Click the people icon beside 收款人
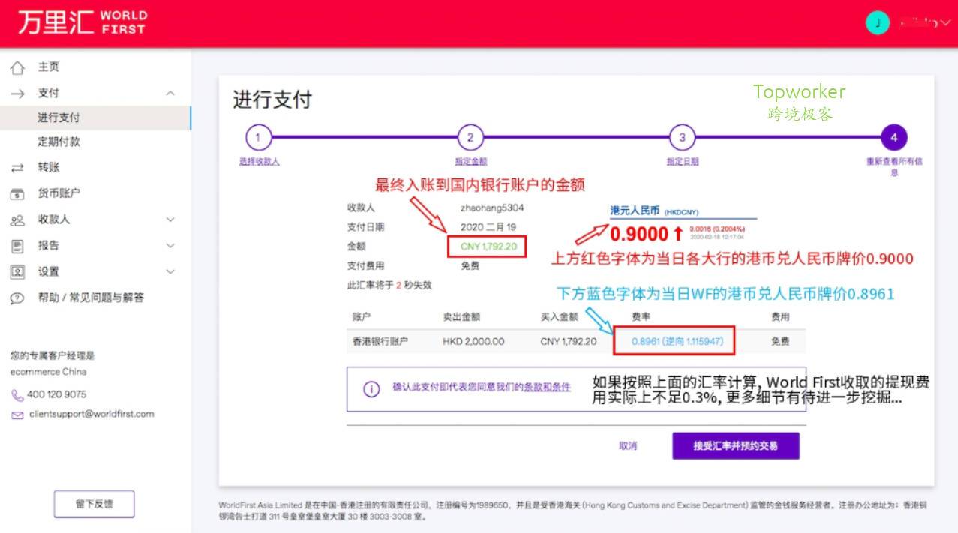958x533 pixels. pos(17,220)
